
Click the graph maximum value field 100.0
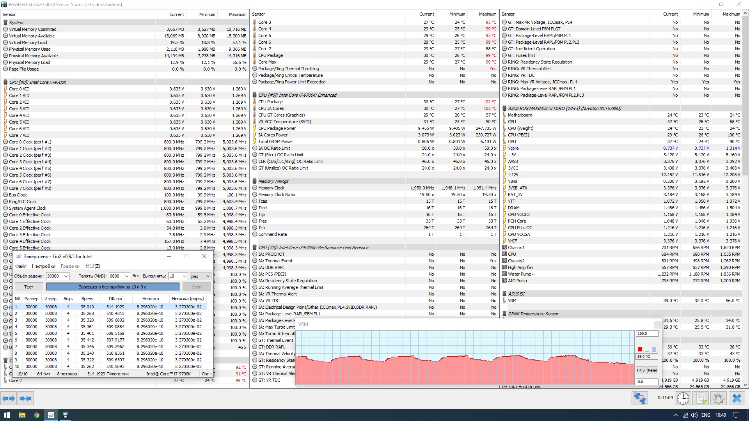point(646,334)
